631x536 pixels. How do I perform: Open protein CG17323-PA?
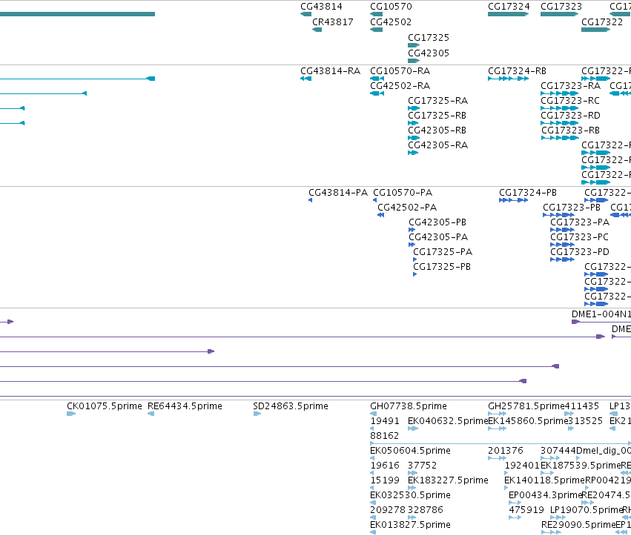[x=580, y=223]
